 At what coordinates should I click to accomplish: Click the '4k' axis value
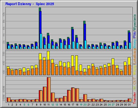pyautogui.click(x=4, y=35)
